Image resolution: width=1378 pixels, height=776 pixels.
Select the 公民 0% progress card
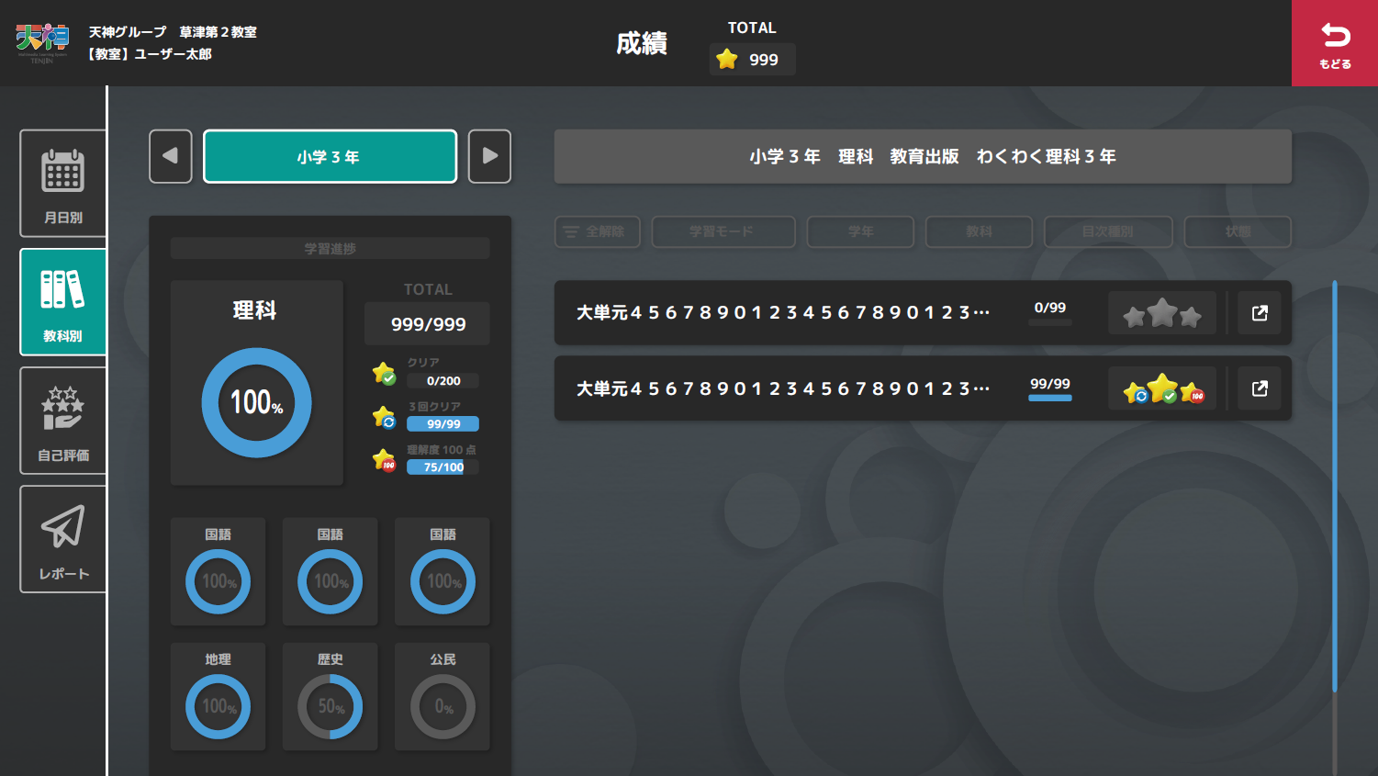(443, 696)
